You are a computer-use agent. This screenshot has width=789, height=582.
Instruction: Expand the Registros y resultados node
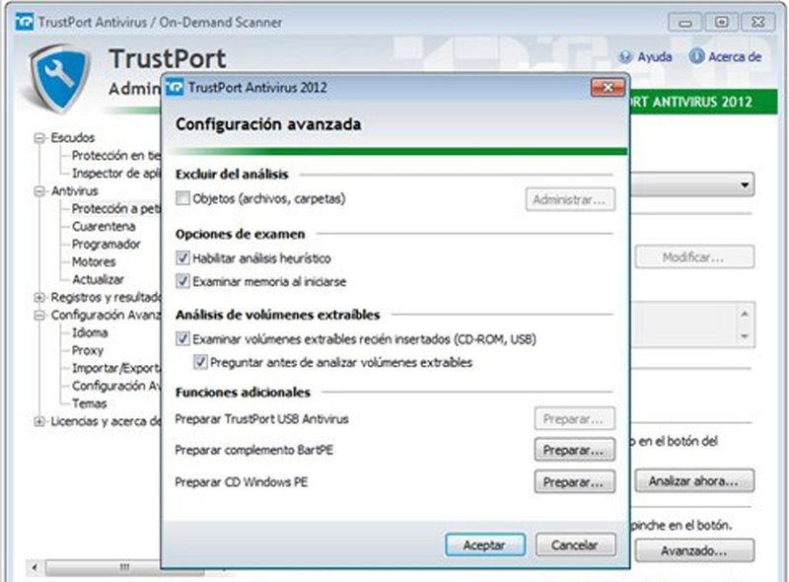click(39, 298)
